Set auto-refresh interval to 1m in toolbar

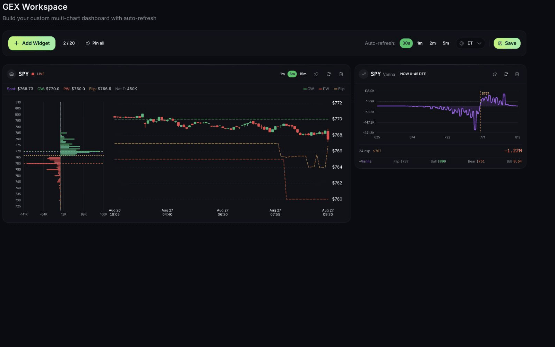point(420,43)
